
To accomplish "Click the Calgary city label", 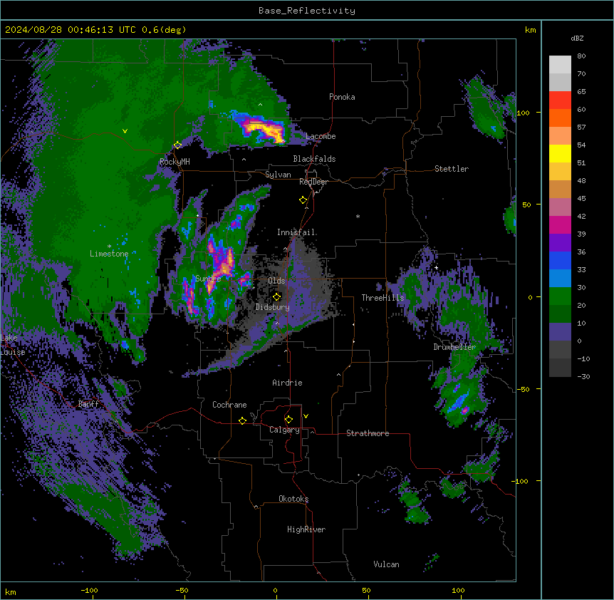I will (284, 430).
